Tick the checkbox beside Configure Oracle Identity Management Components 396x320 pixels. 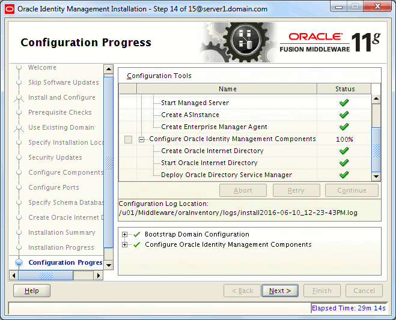(x=128, y=139)
